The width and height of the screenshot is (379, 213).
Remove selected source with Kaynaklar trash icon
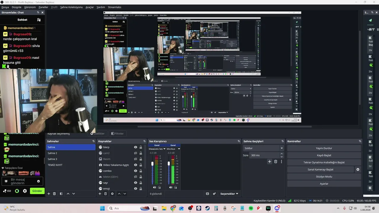pyautogui.click(x=105, y=194)
